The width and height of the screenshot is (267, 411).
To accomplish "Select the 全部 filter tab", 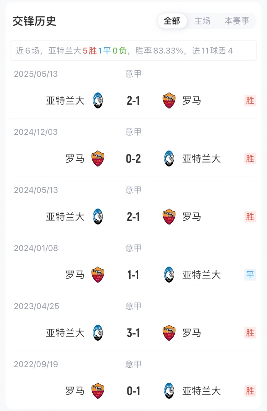I will point(172,21).
